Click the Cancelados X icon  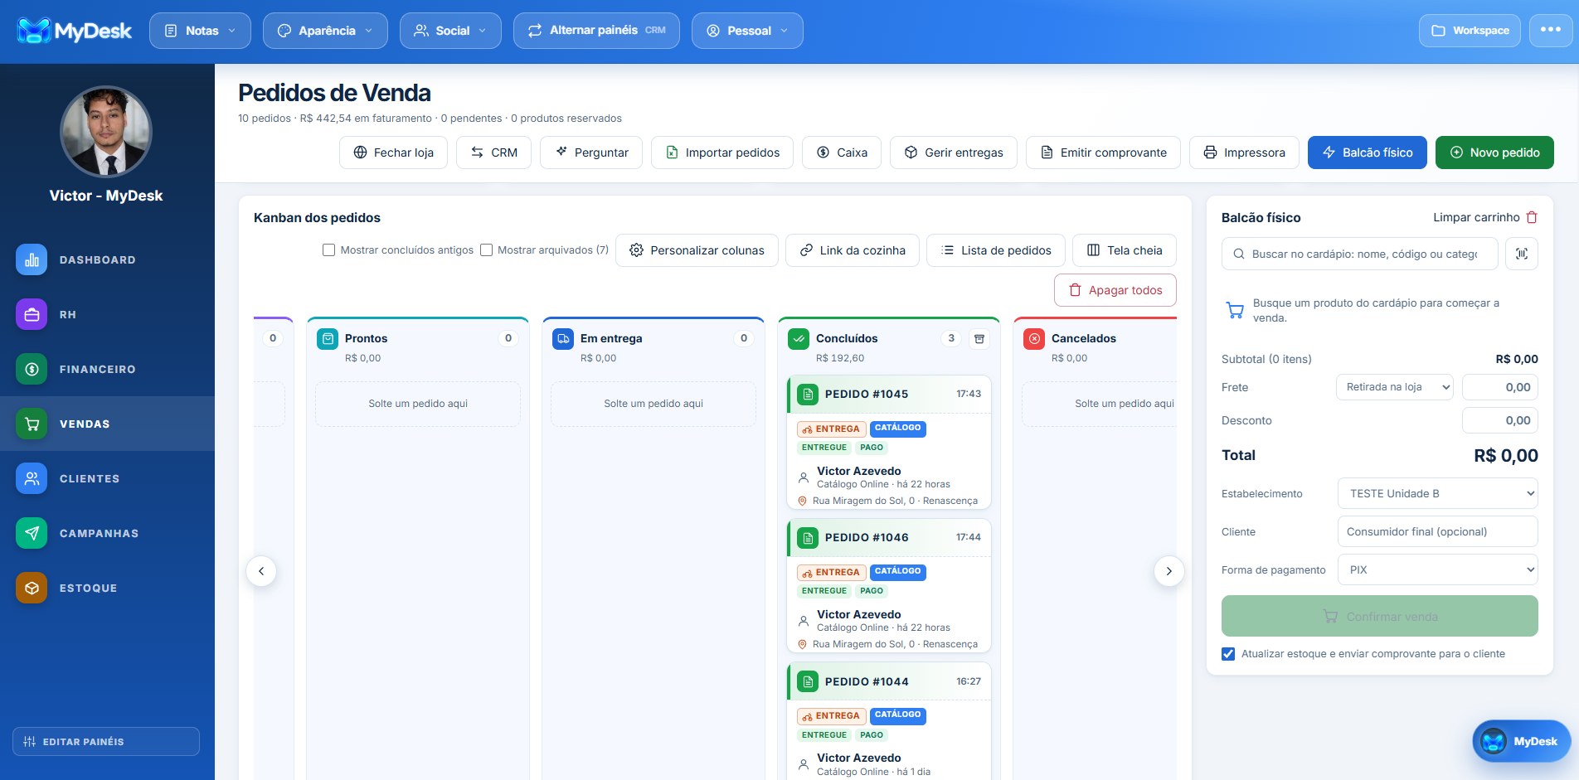coord(1034,338)
